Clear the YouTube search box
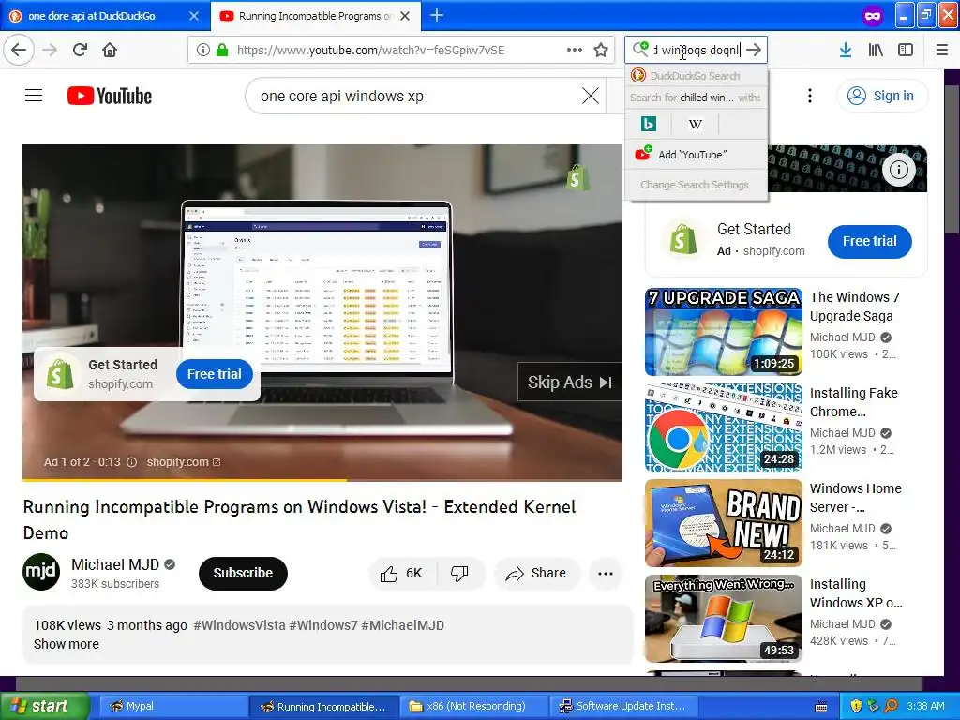The height and width of the screenshot is (720, 960). [591, 96]
